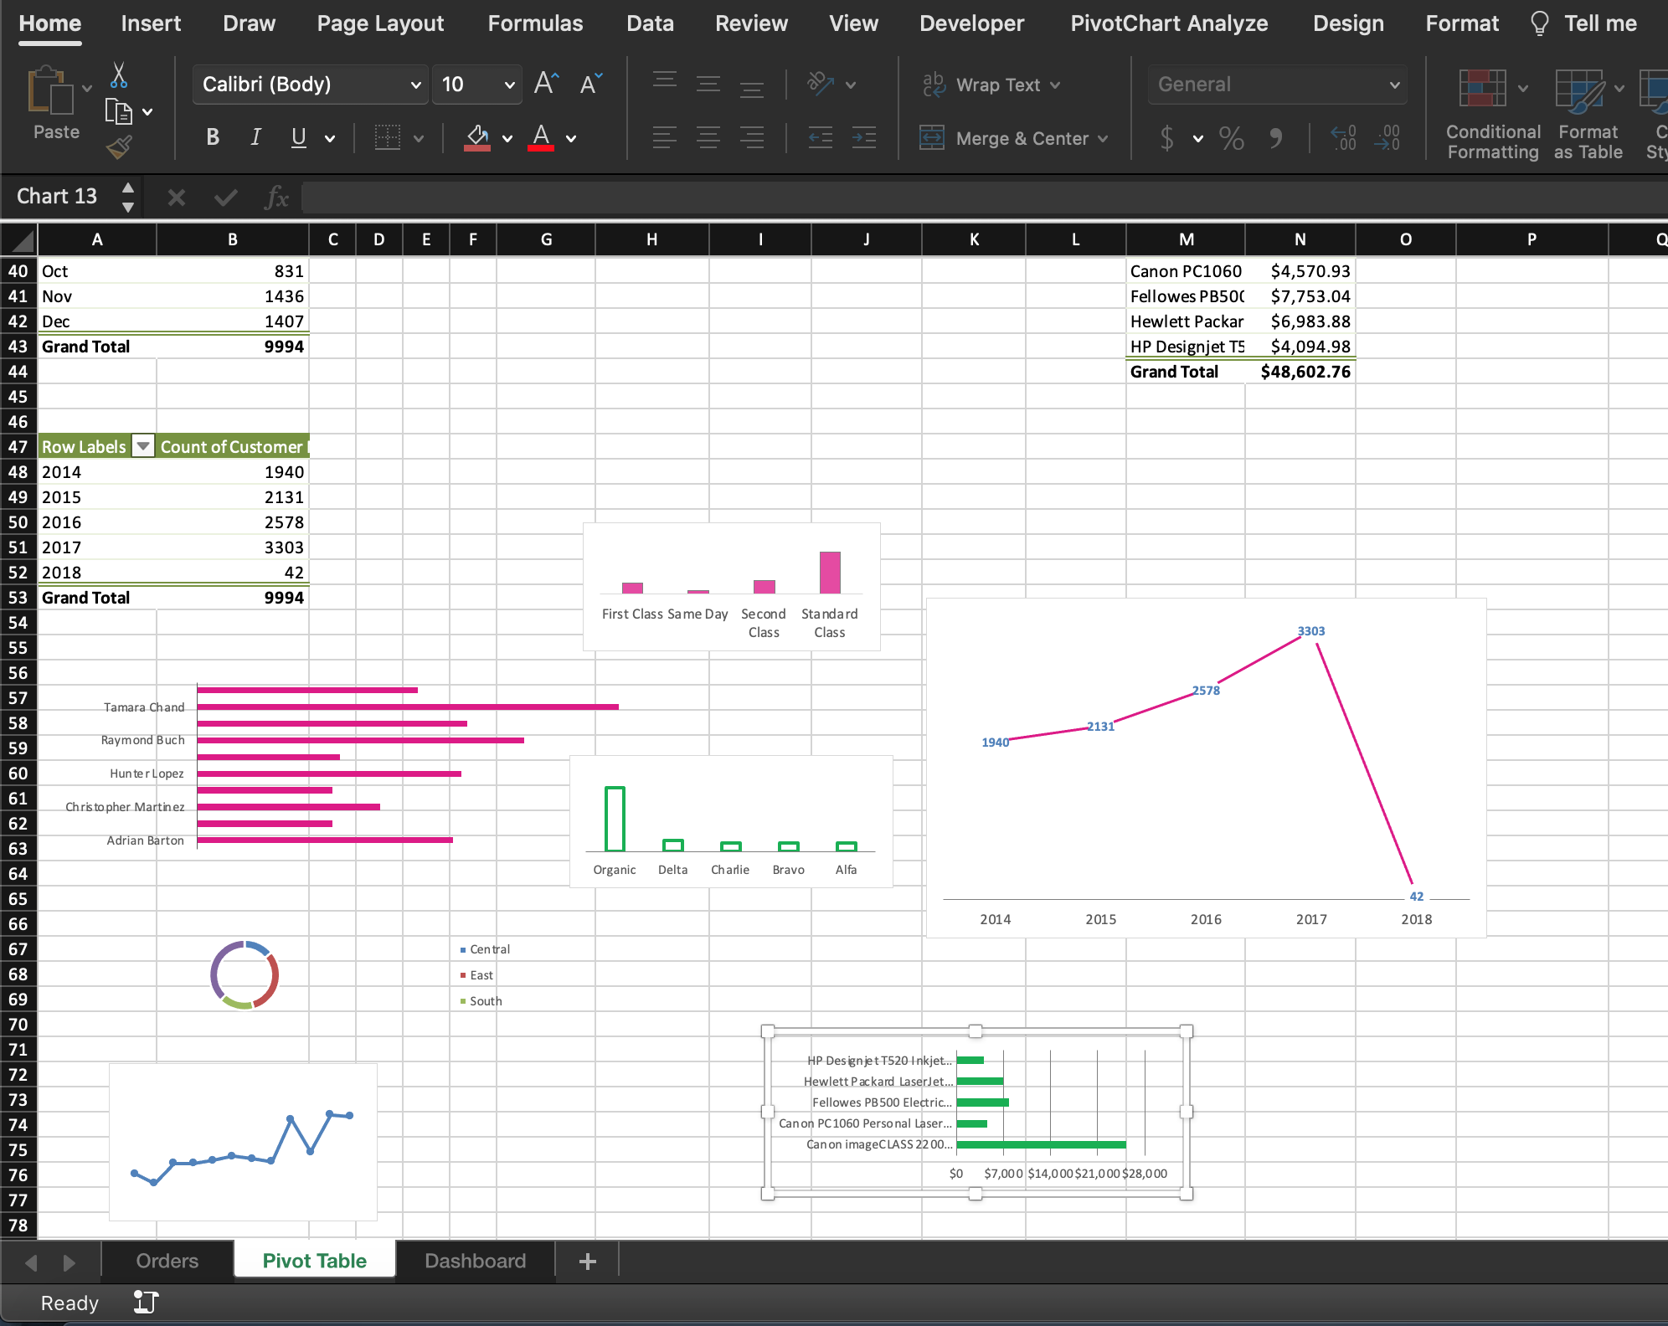Screen dimensions: 1668x1326
Task: Click the Cut scissors icon
Action: 119,75
